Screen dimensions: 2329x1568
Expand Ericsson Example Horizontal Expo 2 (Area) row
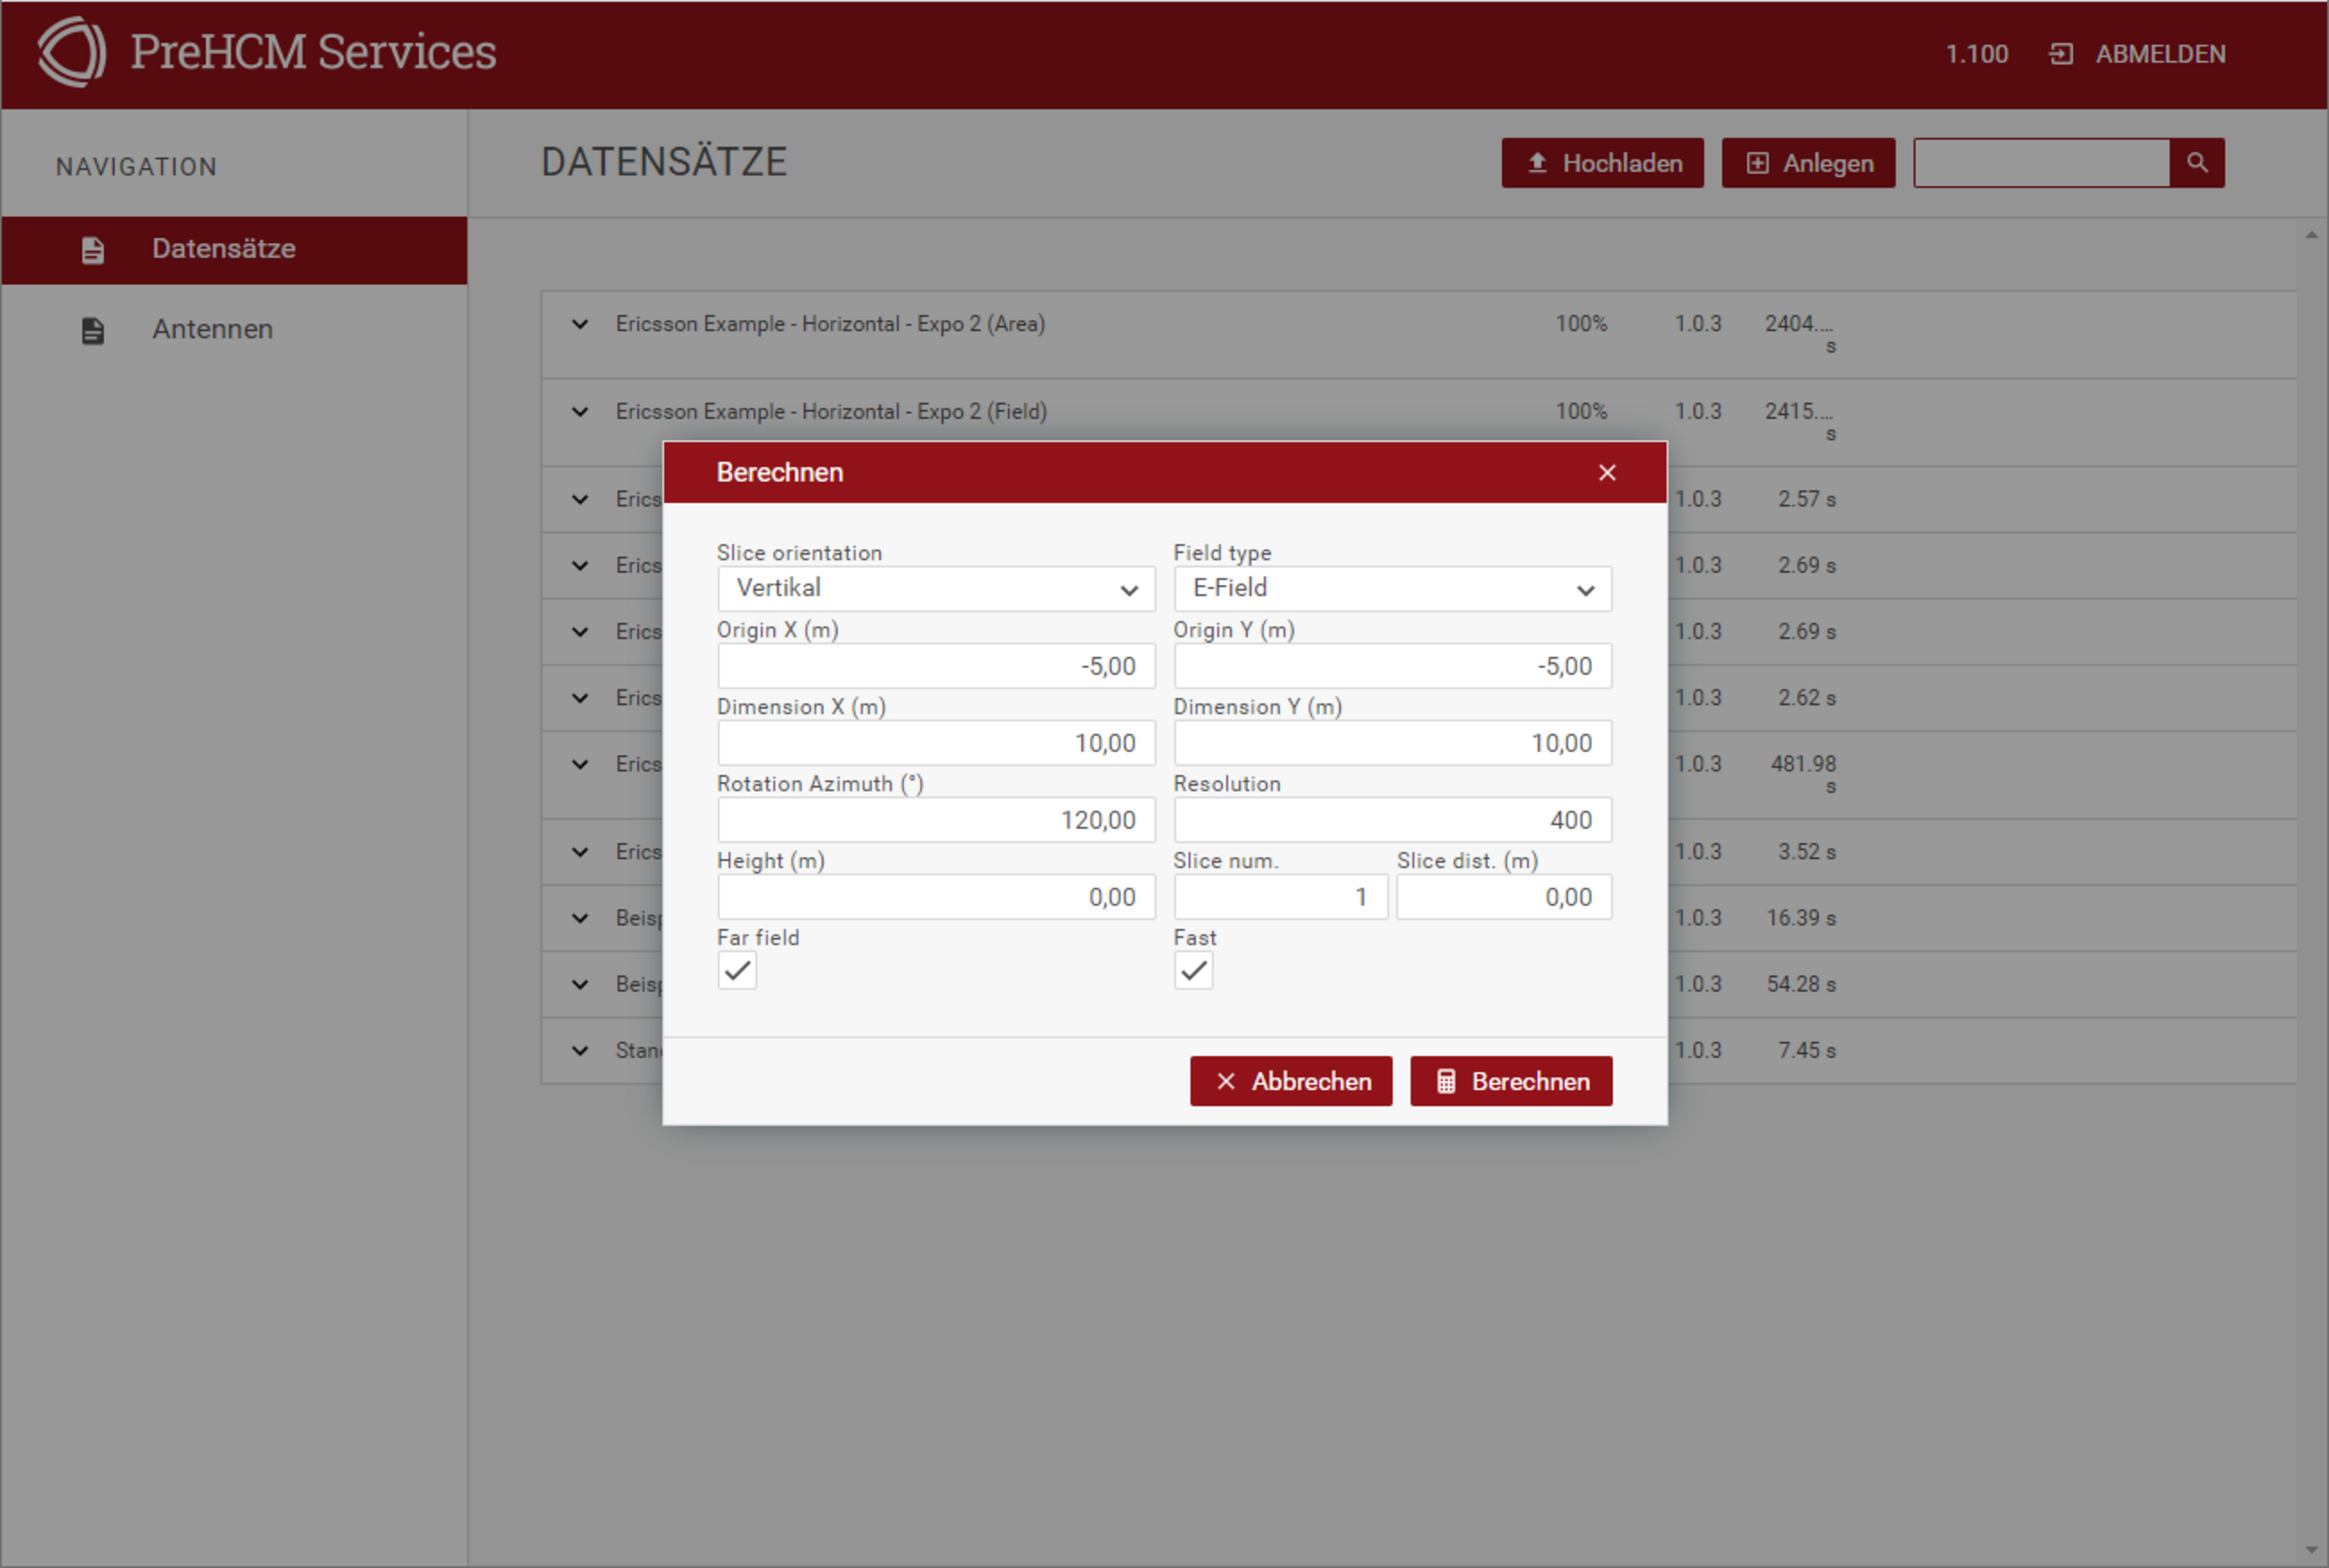pyautogui.click(x=580, y=324)
